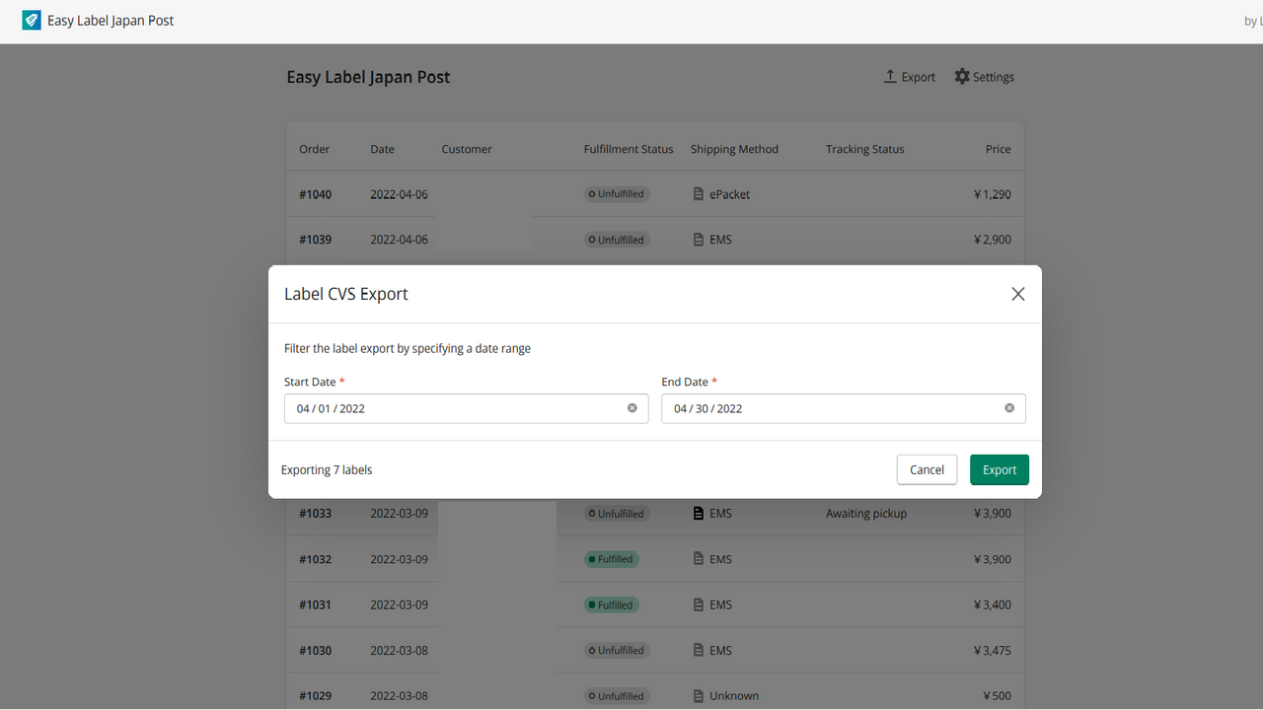Clear the End Date field
Image resolution: width=1263 pixels, height=710 pixels.
[1009, 408]
